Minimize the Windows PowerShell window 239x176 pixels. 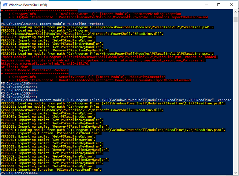204,4
